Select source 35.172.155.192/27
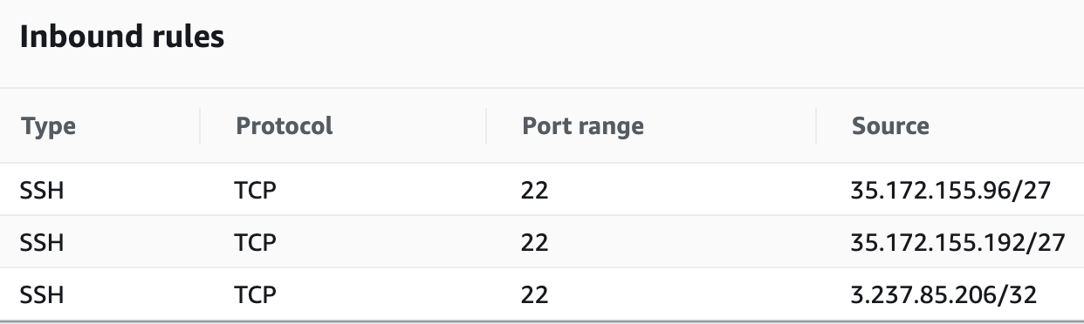1084x324 pixels. [x=957, y=242]
